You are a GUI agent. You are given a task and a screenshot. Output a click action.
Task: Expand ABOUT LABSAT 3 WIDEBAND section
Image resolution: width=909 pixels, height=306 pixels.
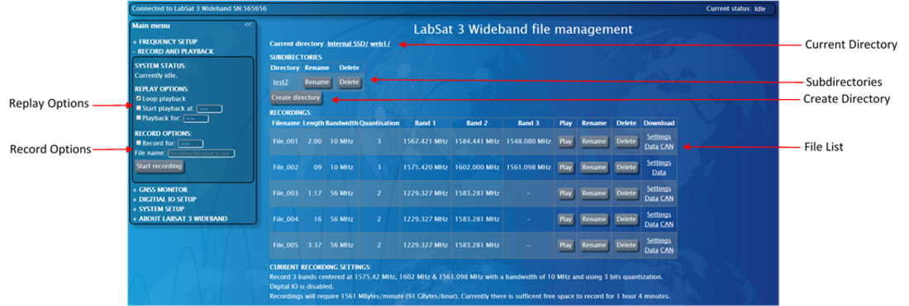(179, 219)
